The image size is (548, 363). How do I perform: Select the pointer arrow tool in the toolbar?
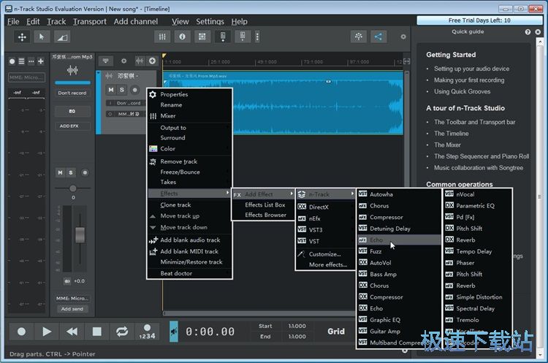pyautogui.click(x=42, y=37)
